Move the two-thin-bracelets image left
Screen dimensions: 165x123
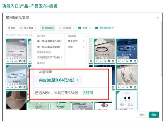[x=8, y=61]
